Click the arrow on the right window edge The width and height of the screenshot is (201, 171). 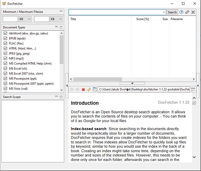pos(198,85)
